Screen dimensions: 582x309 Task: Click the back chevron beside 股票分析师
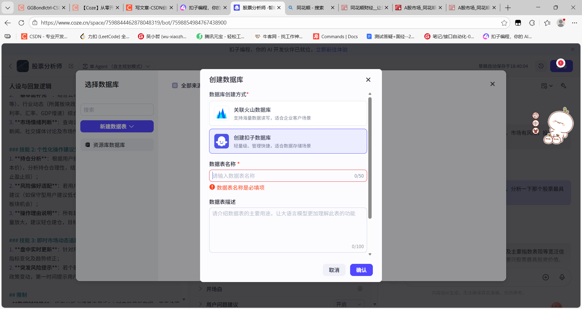[x=11, y=66]
